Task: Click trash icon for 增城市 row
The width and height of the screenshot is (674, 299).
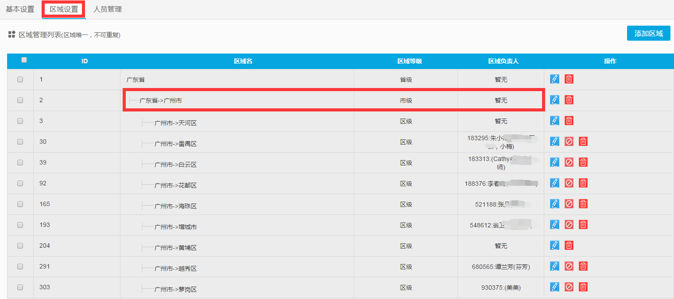Action: click(584, 224)
